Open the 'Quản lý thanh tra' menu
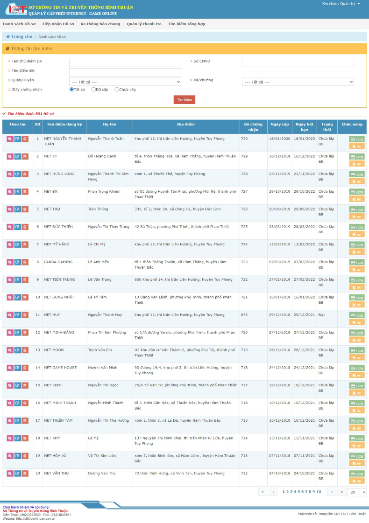Viewport: 369px width, 523px height. 144,24
